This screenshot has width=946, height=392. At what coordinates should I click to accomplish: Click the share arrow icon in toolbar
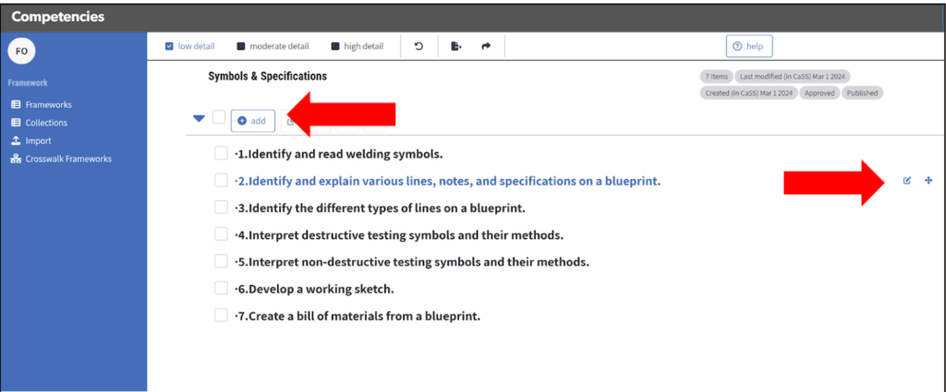(486, 46)
